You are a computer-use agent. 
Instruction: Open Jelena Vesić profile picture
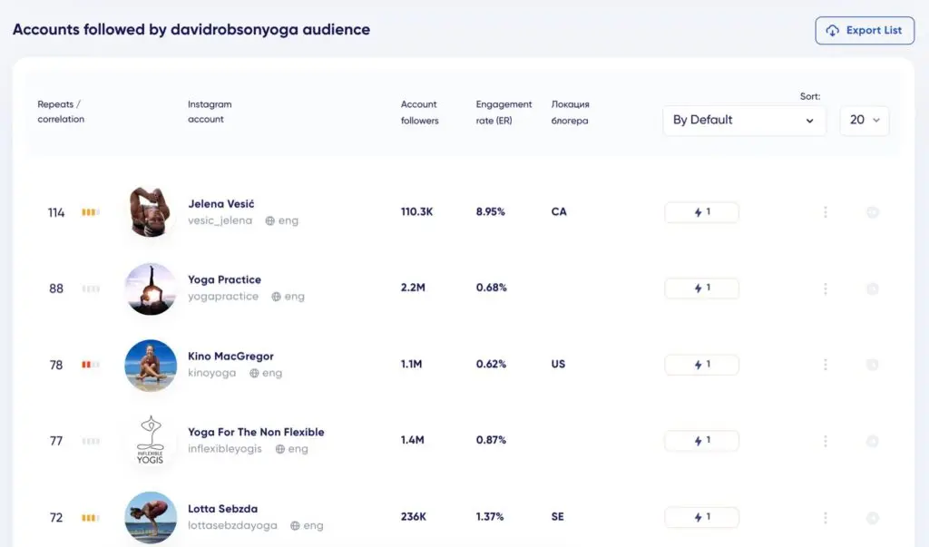click(151, 212)
